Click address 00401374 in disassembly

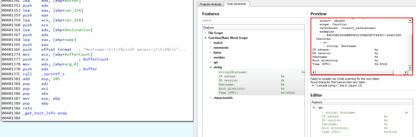coord(11,54)
